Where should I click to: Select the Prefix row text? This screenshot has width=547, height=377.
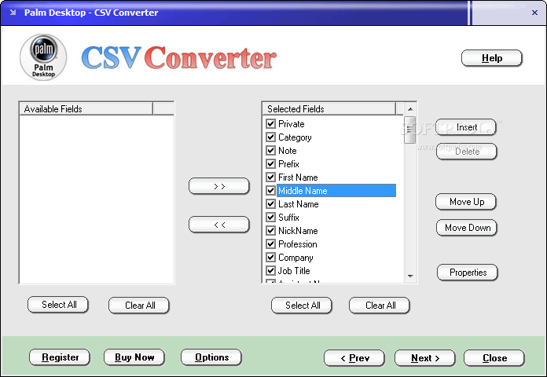[288, 164]
